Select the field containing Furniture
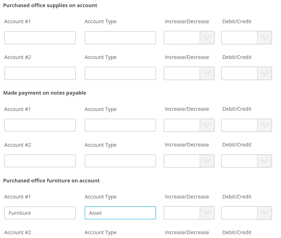 (40, 213)
